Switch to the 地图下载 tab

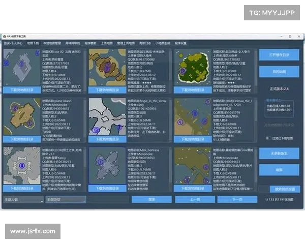33,43
